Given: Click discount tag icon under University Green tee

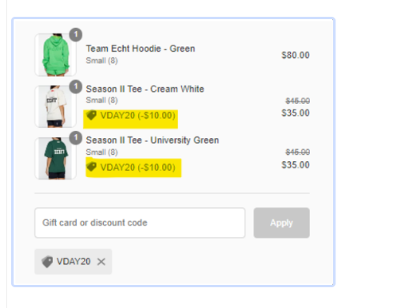Looking at the screenshot, I should click(x=91, y=167).
